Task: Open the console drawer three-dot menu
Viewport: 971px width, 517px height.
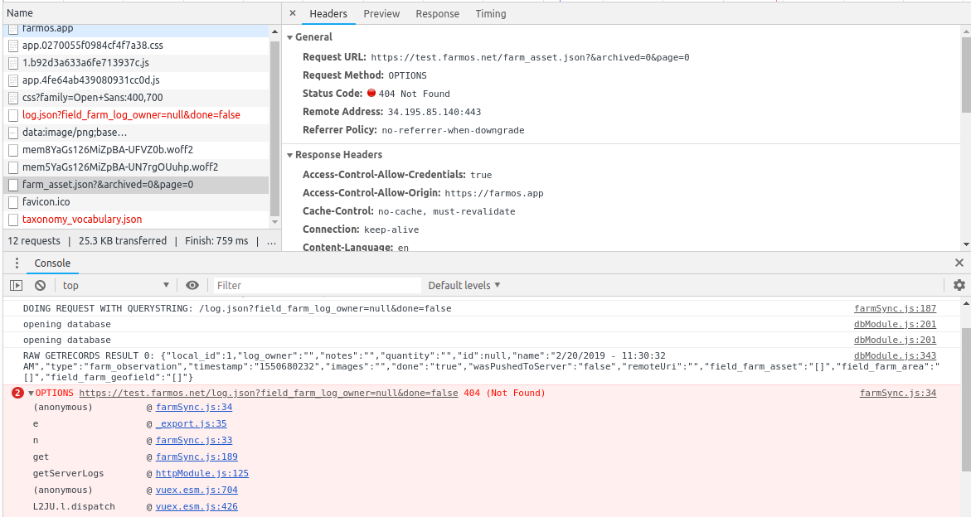Action: click(x=17, y=263)
